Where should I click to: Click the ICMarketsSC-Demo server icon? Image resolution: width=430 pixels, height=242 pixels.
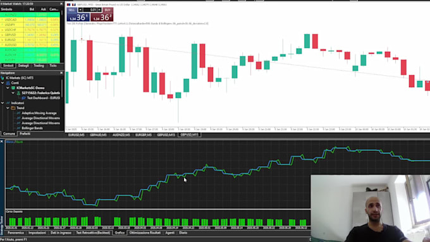(x=13, y=88)
